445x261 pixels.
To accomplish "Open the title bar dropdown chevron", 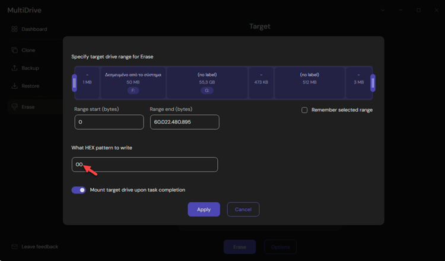I will click(383, 10).
